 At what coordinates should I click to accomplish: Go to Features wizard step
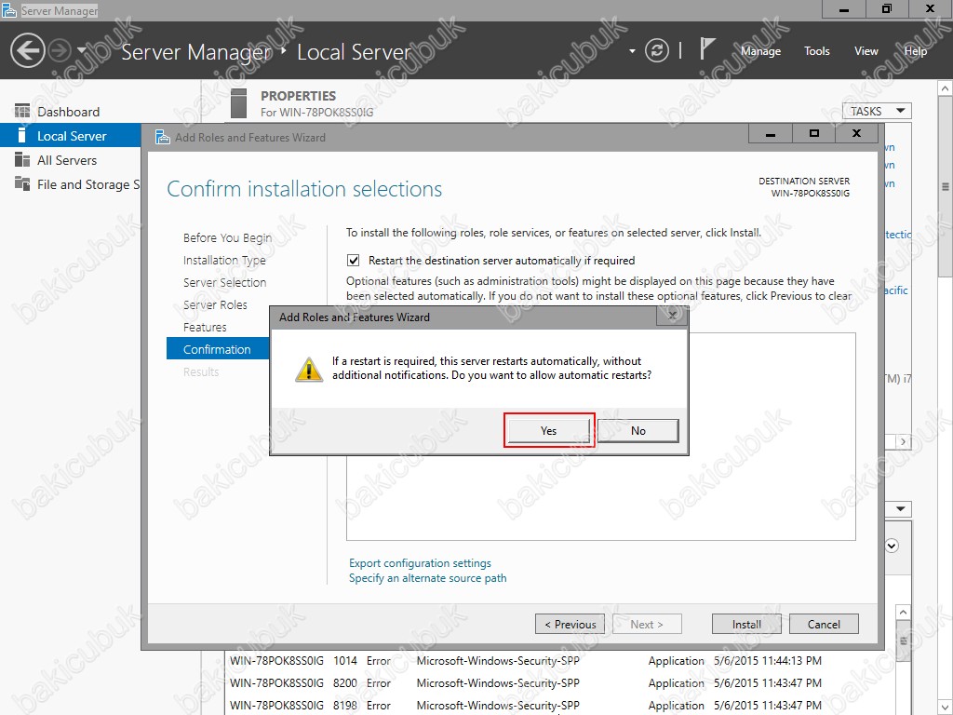[x=205, y=327]
